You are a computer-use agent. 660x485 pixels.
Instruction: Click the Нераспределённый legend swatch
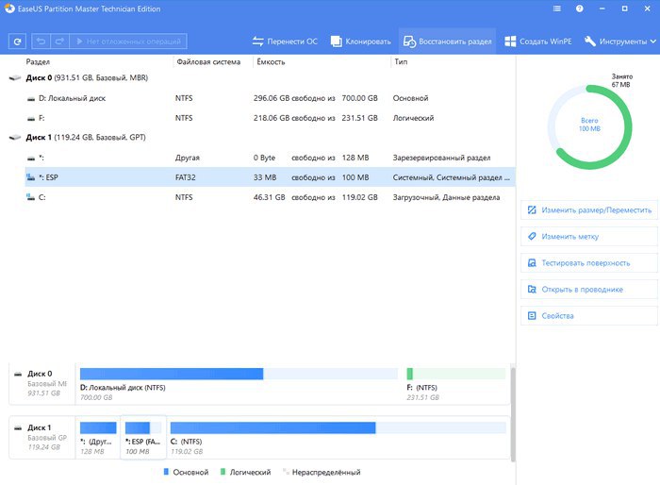(286, 472)
